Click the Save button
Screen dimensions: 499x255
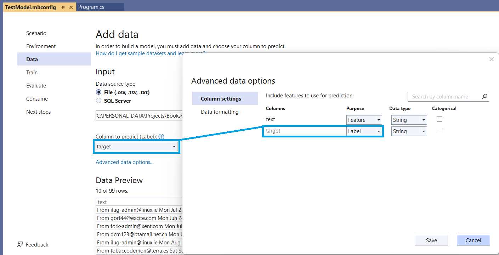coord(431,240)
